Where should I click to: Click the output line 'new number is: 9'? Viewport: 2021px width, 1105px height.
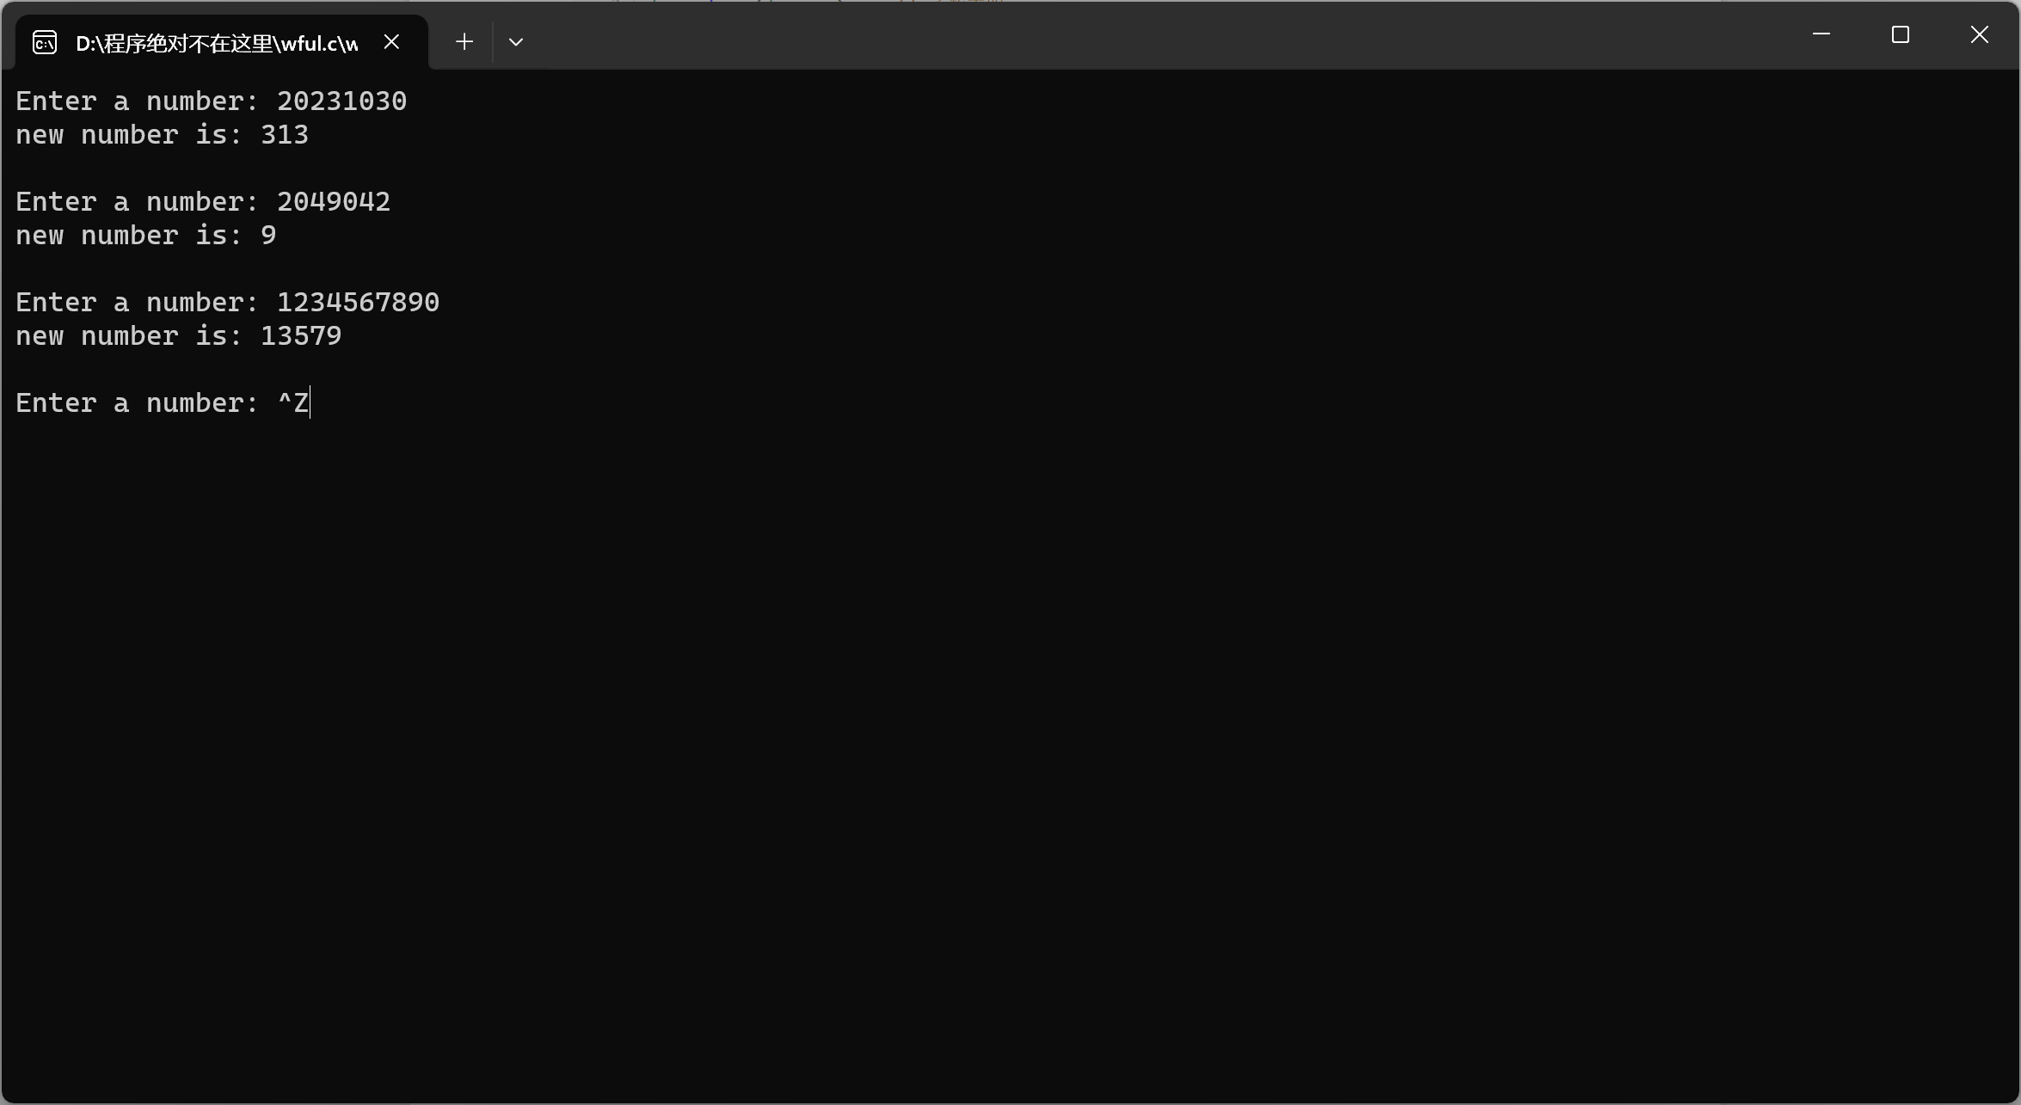point(146,236)
